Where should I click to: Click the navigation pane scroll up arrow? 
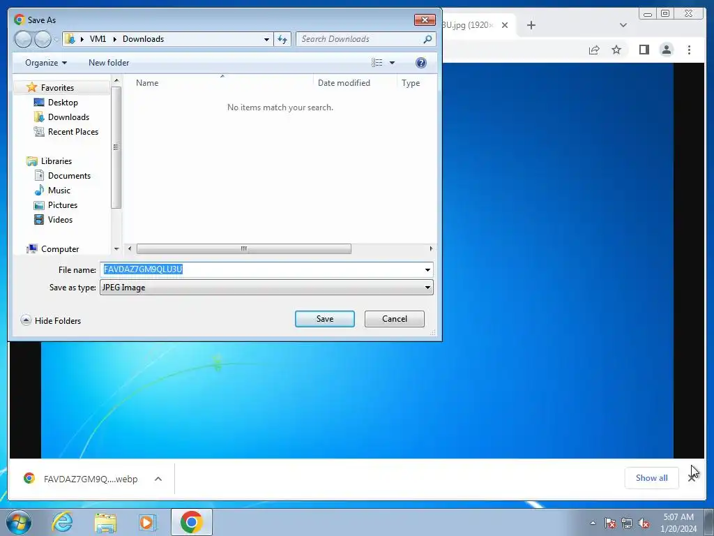[116, 81]
